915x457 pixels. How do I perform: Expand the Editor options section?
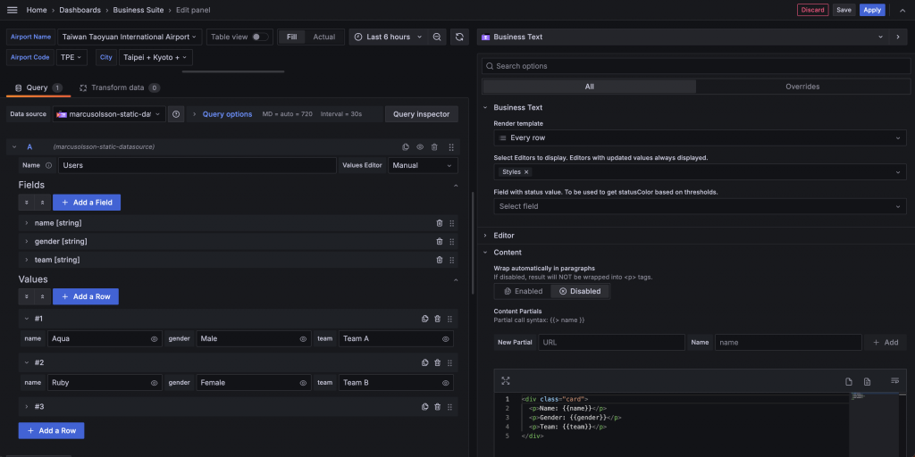pos(504,236)
